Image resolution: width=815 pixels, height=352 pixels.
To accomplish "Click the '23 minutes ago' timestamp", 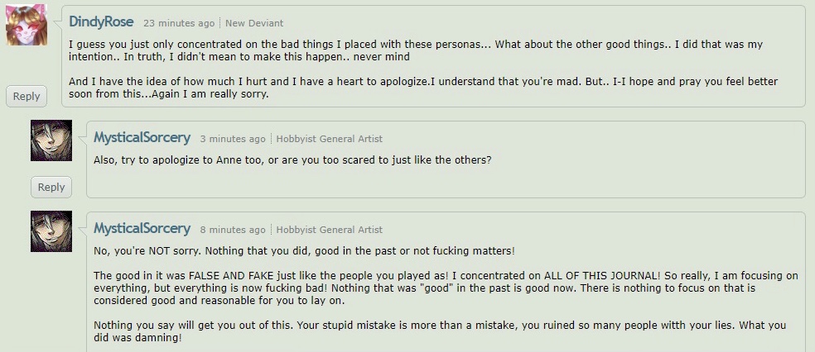I will pyautogui.click(x=179, y=23).
